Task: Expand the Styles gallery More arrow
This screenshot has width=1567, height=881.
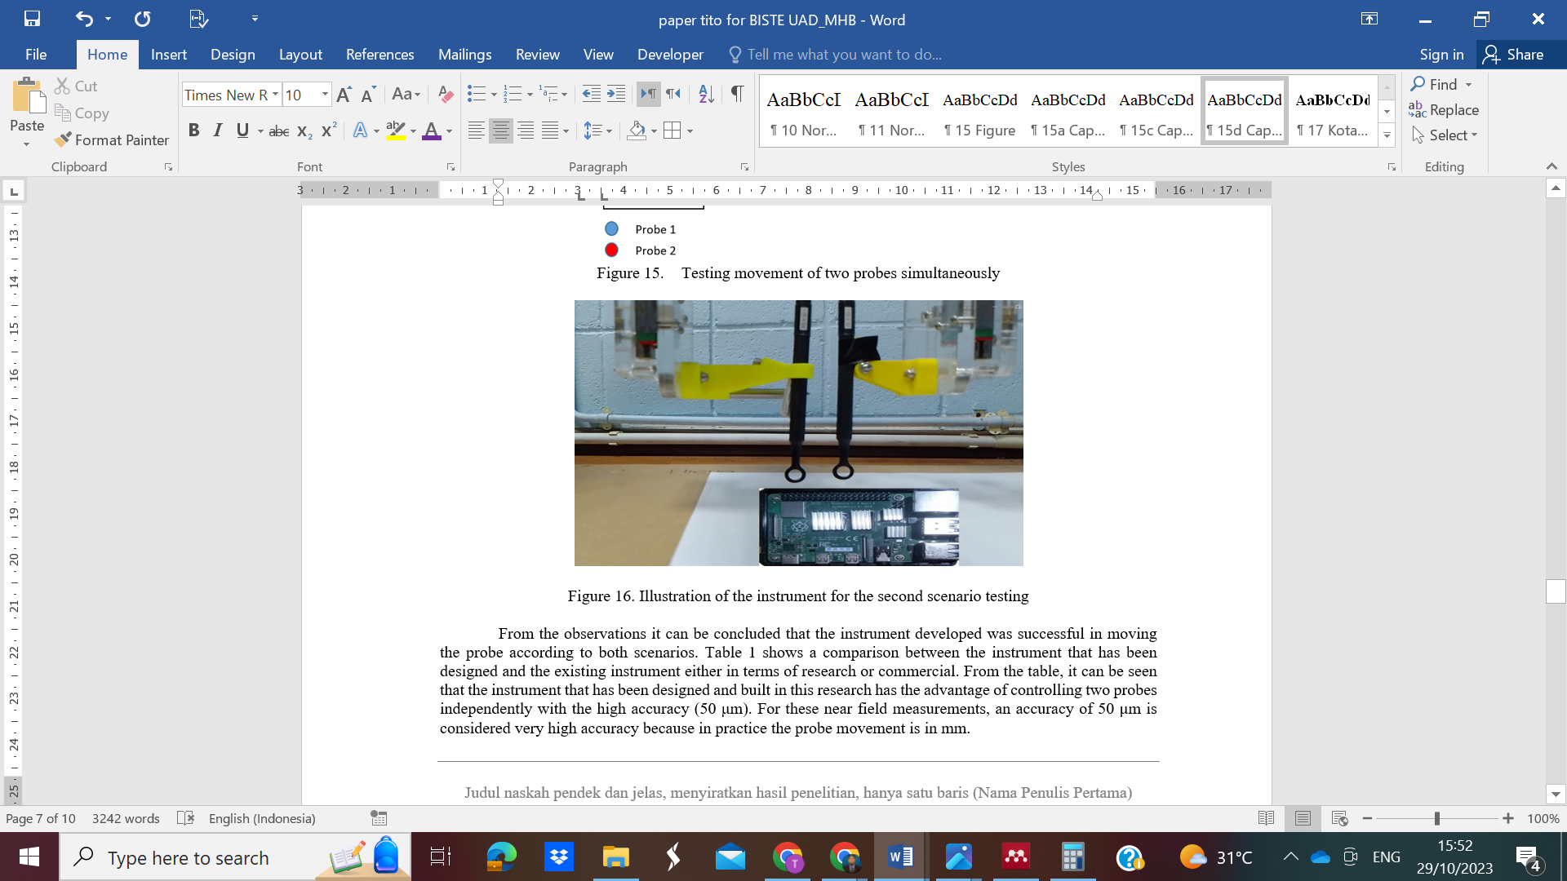Action: [1387, 136]
